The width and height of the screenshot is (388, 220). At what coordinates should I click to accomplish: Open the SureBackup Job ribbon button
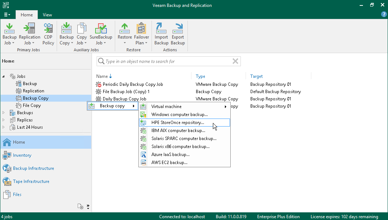click(x=101, y=34)
